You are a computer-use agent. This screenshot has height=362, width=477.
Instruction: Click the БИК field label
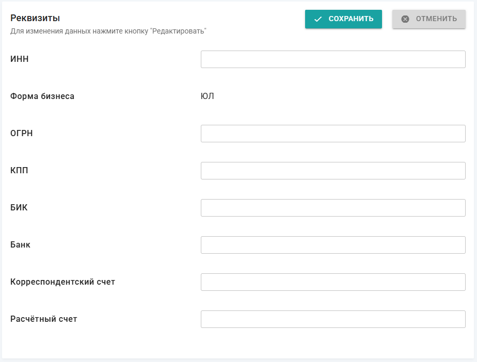(x=19, y=207)
